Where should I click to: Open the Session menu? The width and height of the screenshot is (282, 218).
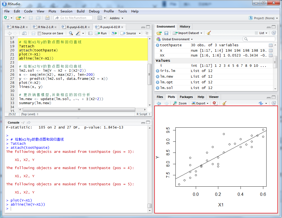tap(66, 11)
